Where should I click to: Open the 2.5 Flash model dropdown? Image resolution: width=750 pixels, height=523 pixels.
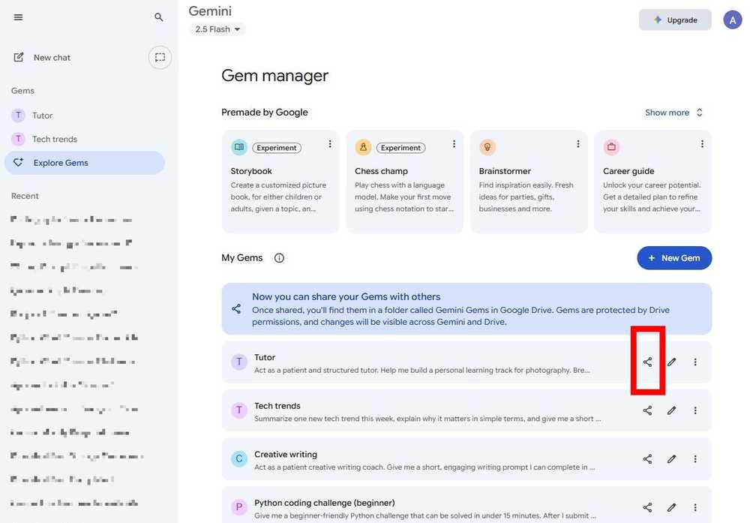tap(217, 29)
